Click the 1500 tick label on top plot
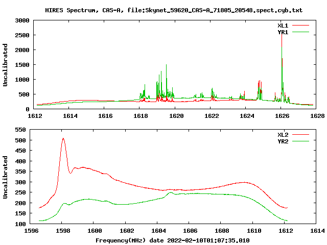 [22, 65]
